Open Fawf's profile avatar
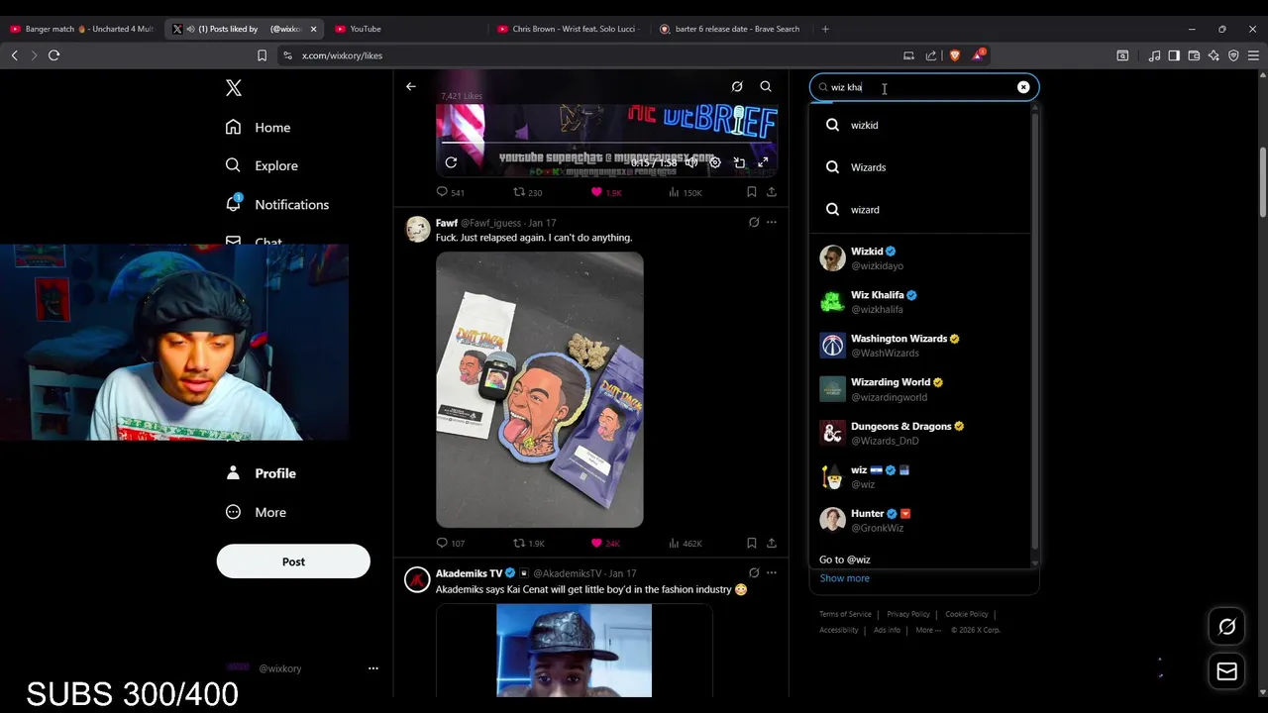Viewport: 1268px width, 713px height. 417,229
